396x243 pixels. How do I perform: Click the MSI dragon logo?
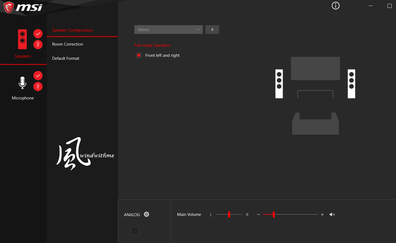(9, 7)
